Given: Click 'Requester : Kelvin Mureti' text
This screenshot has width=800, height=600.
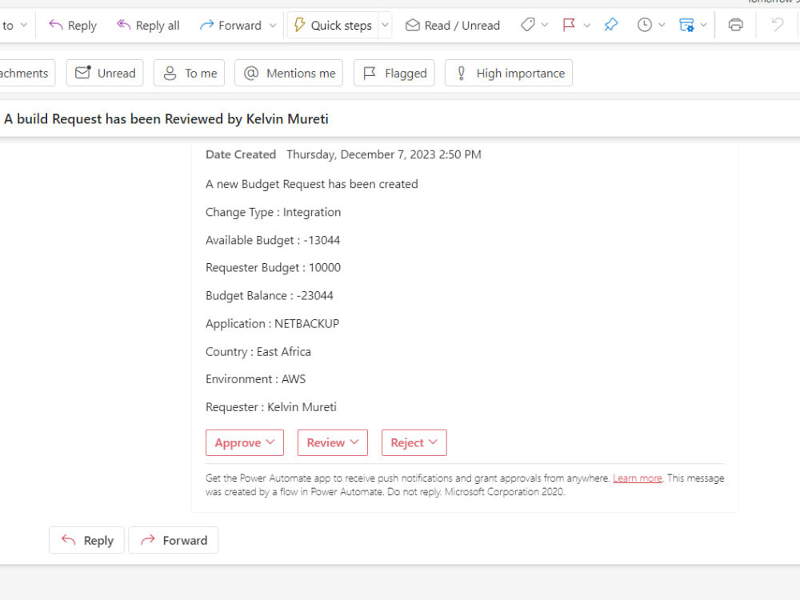Looking at the screenshot, I should coord(271,407).
